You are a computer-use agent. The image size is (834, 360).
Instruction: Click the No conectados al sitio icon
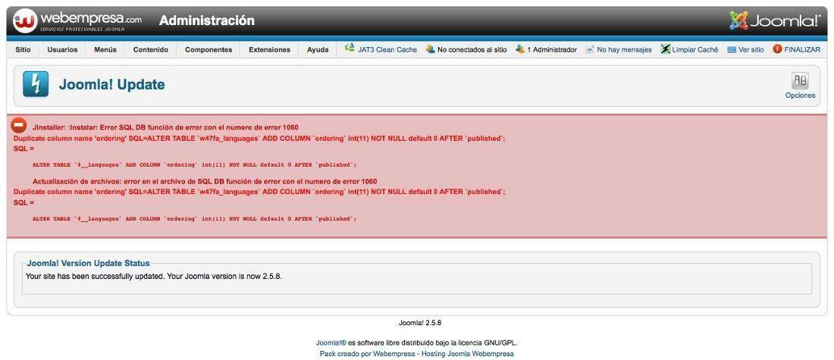click(431, 49)
